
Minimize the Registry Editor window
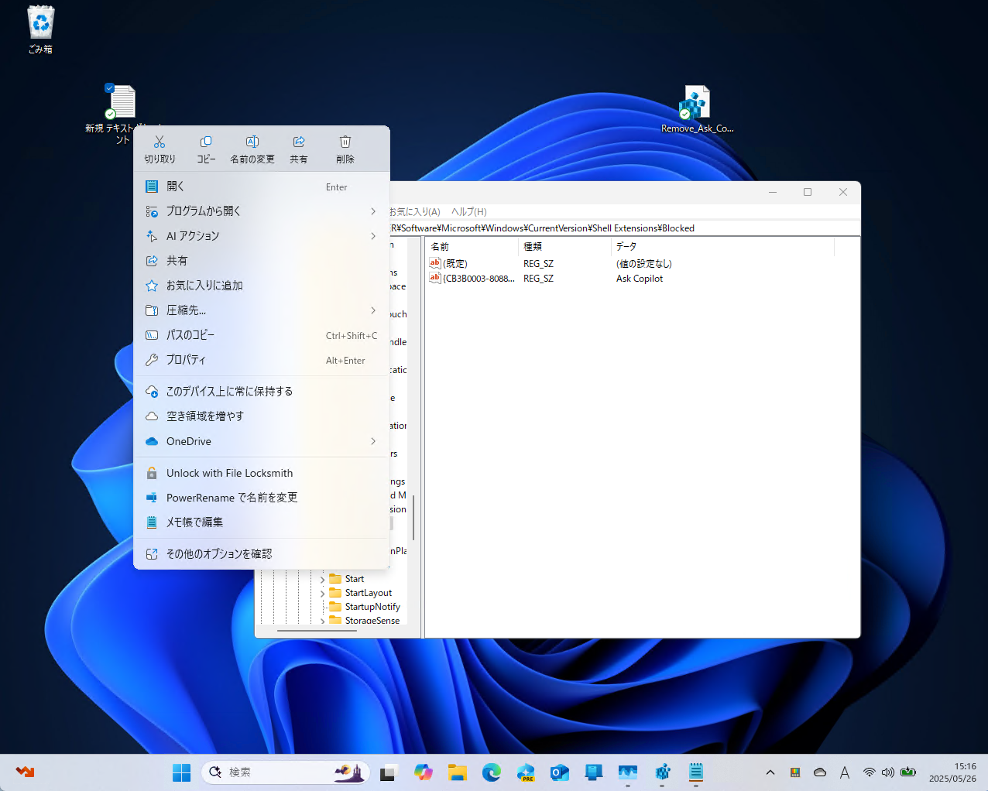773,192
